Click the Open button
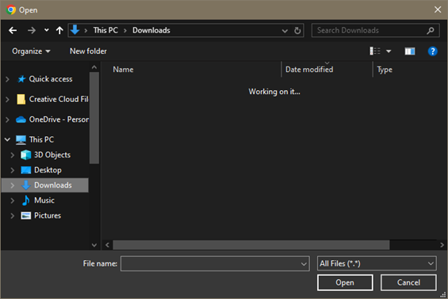The height and width of the screenshot is (299, 448). 345,282
